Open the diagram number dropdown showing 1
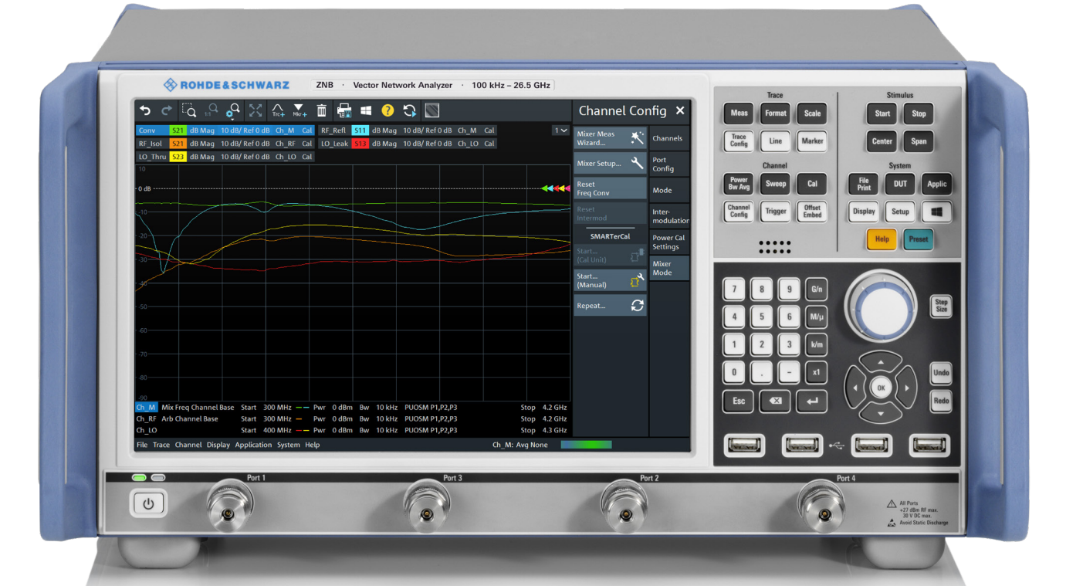 point(560,130)
